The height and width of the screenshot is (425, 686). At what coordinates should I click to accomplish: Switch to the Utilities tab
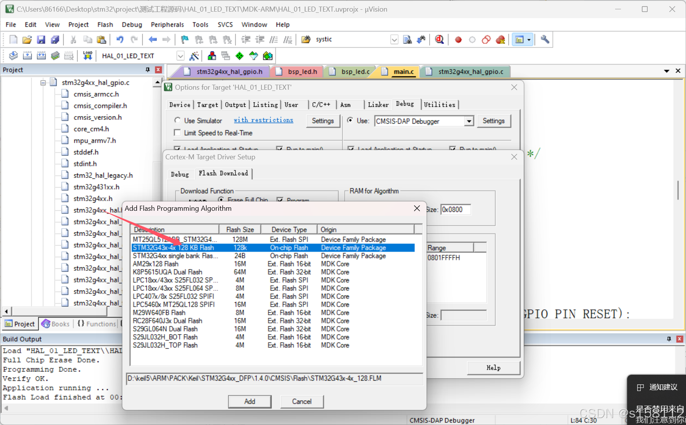click(440, 104)
